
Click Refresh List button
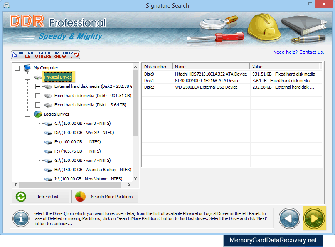(x=40, y=197)
